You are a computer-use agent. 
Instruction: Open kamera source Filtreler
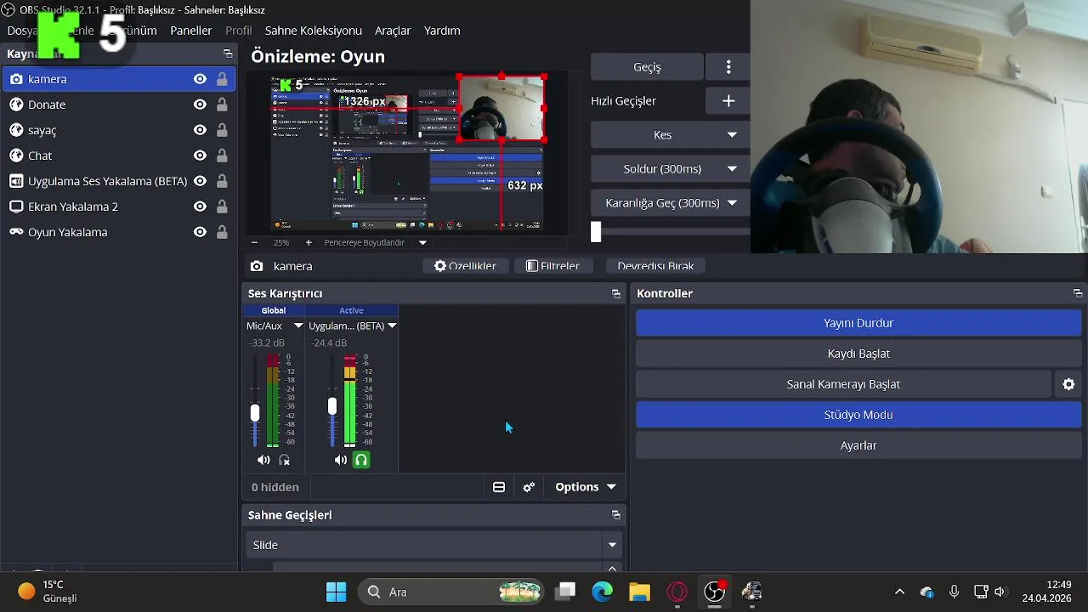pyautogui.click(x=553, y=266)
